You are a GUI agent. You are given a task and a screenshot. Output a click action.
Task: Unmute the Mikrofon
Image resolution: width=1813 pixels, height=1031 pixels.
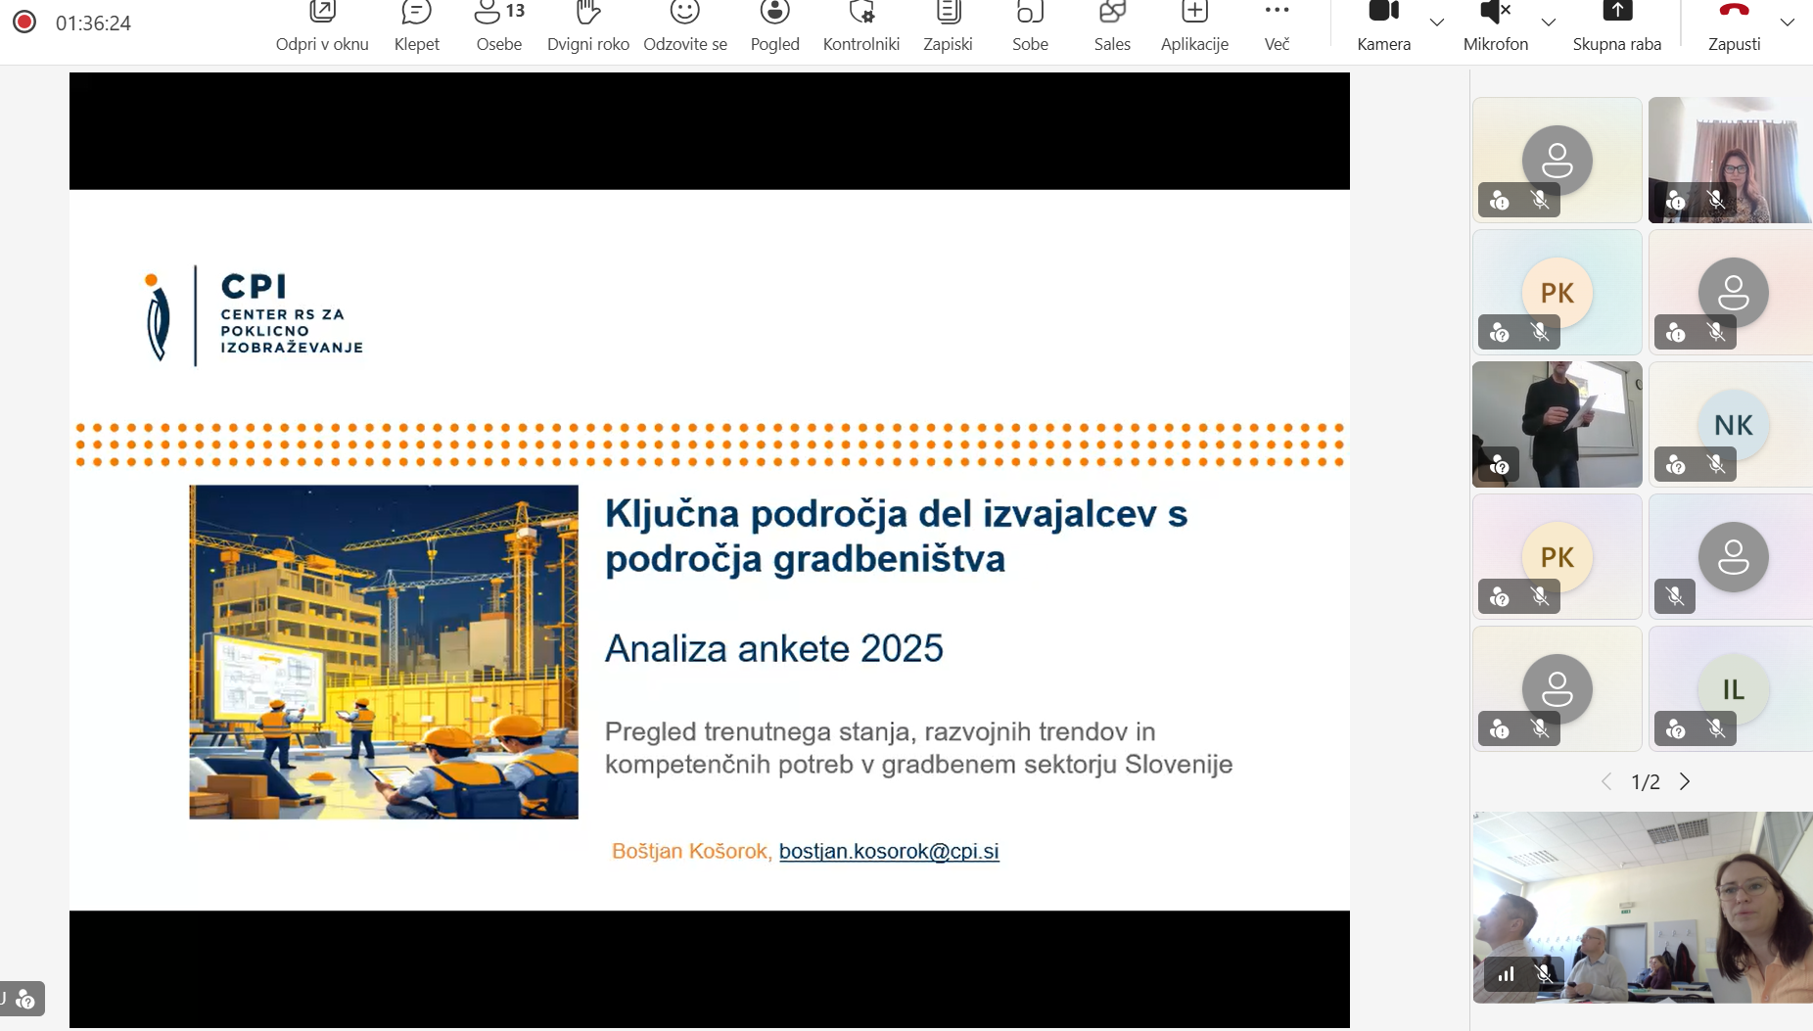pos(1495,25)
